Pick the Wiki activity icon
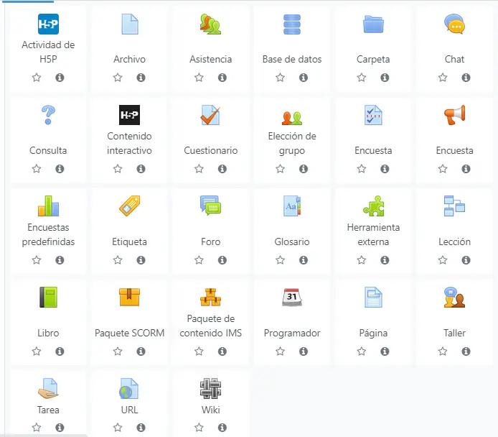This screenshot has height=437, width=498. [210, 388]
